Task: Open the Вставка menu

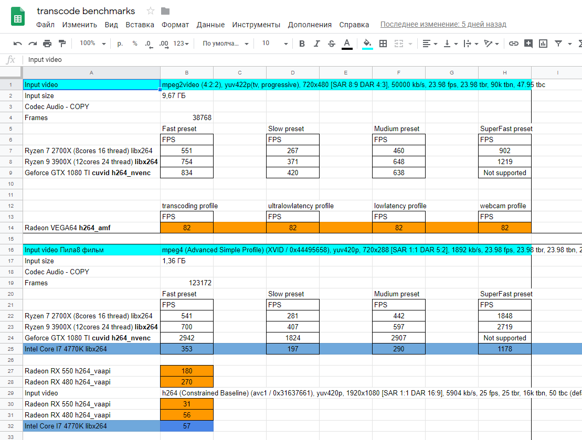Action: [x=140, y=25]
